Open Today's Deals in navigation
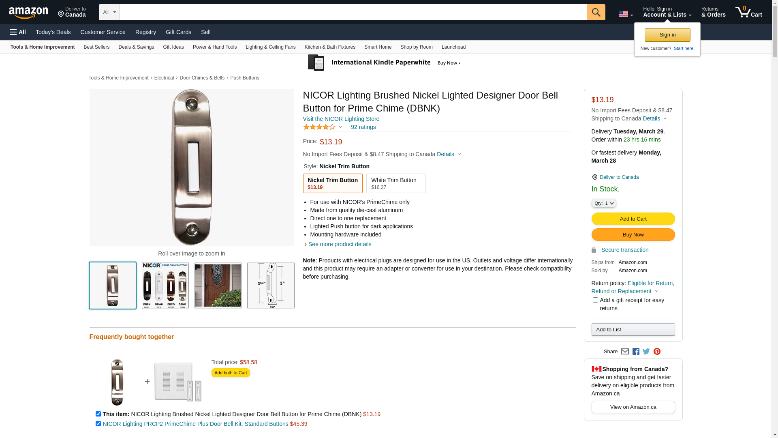 click(53, 32)
